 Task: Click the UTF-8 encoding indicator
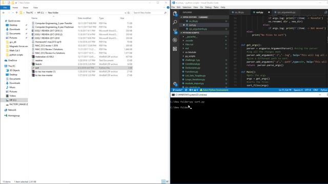[307, 90]
